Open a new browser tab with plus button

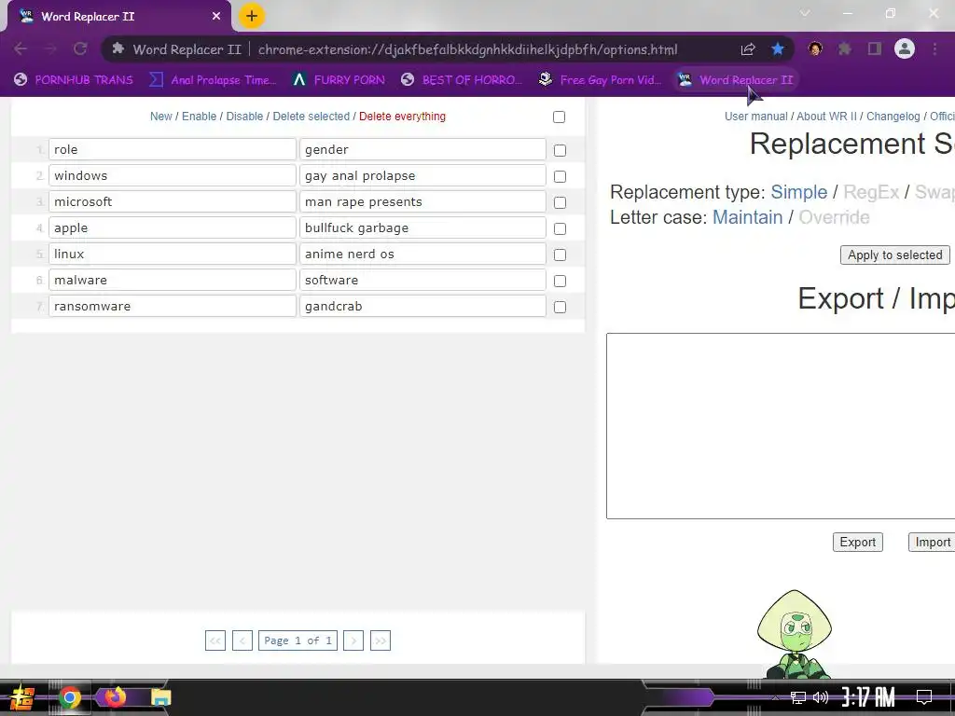(x=252, y=16)
